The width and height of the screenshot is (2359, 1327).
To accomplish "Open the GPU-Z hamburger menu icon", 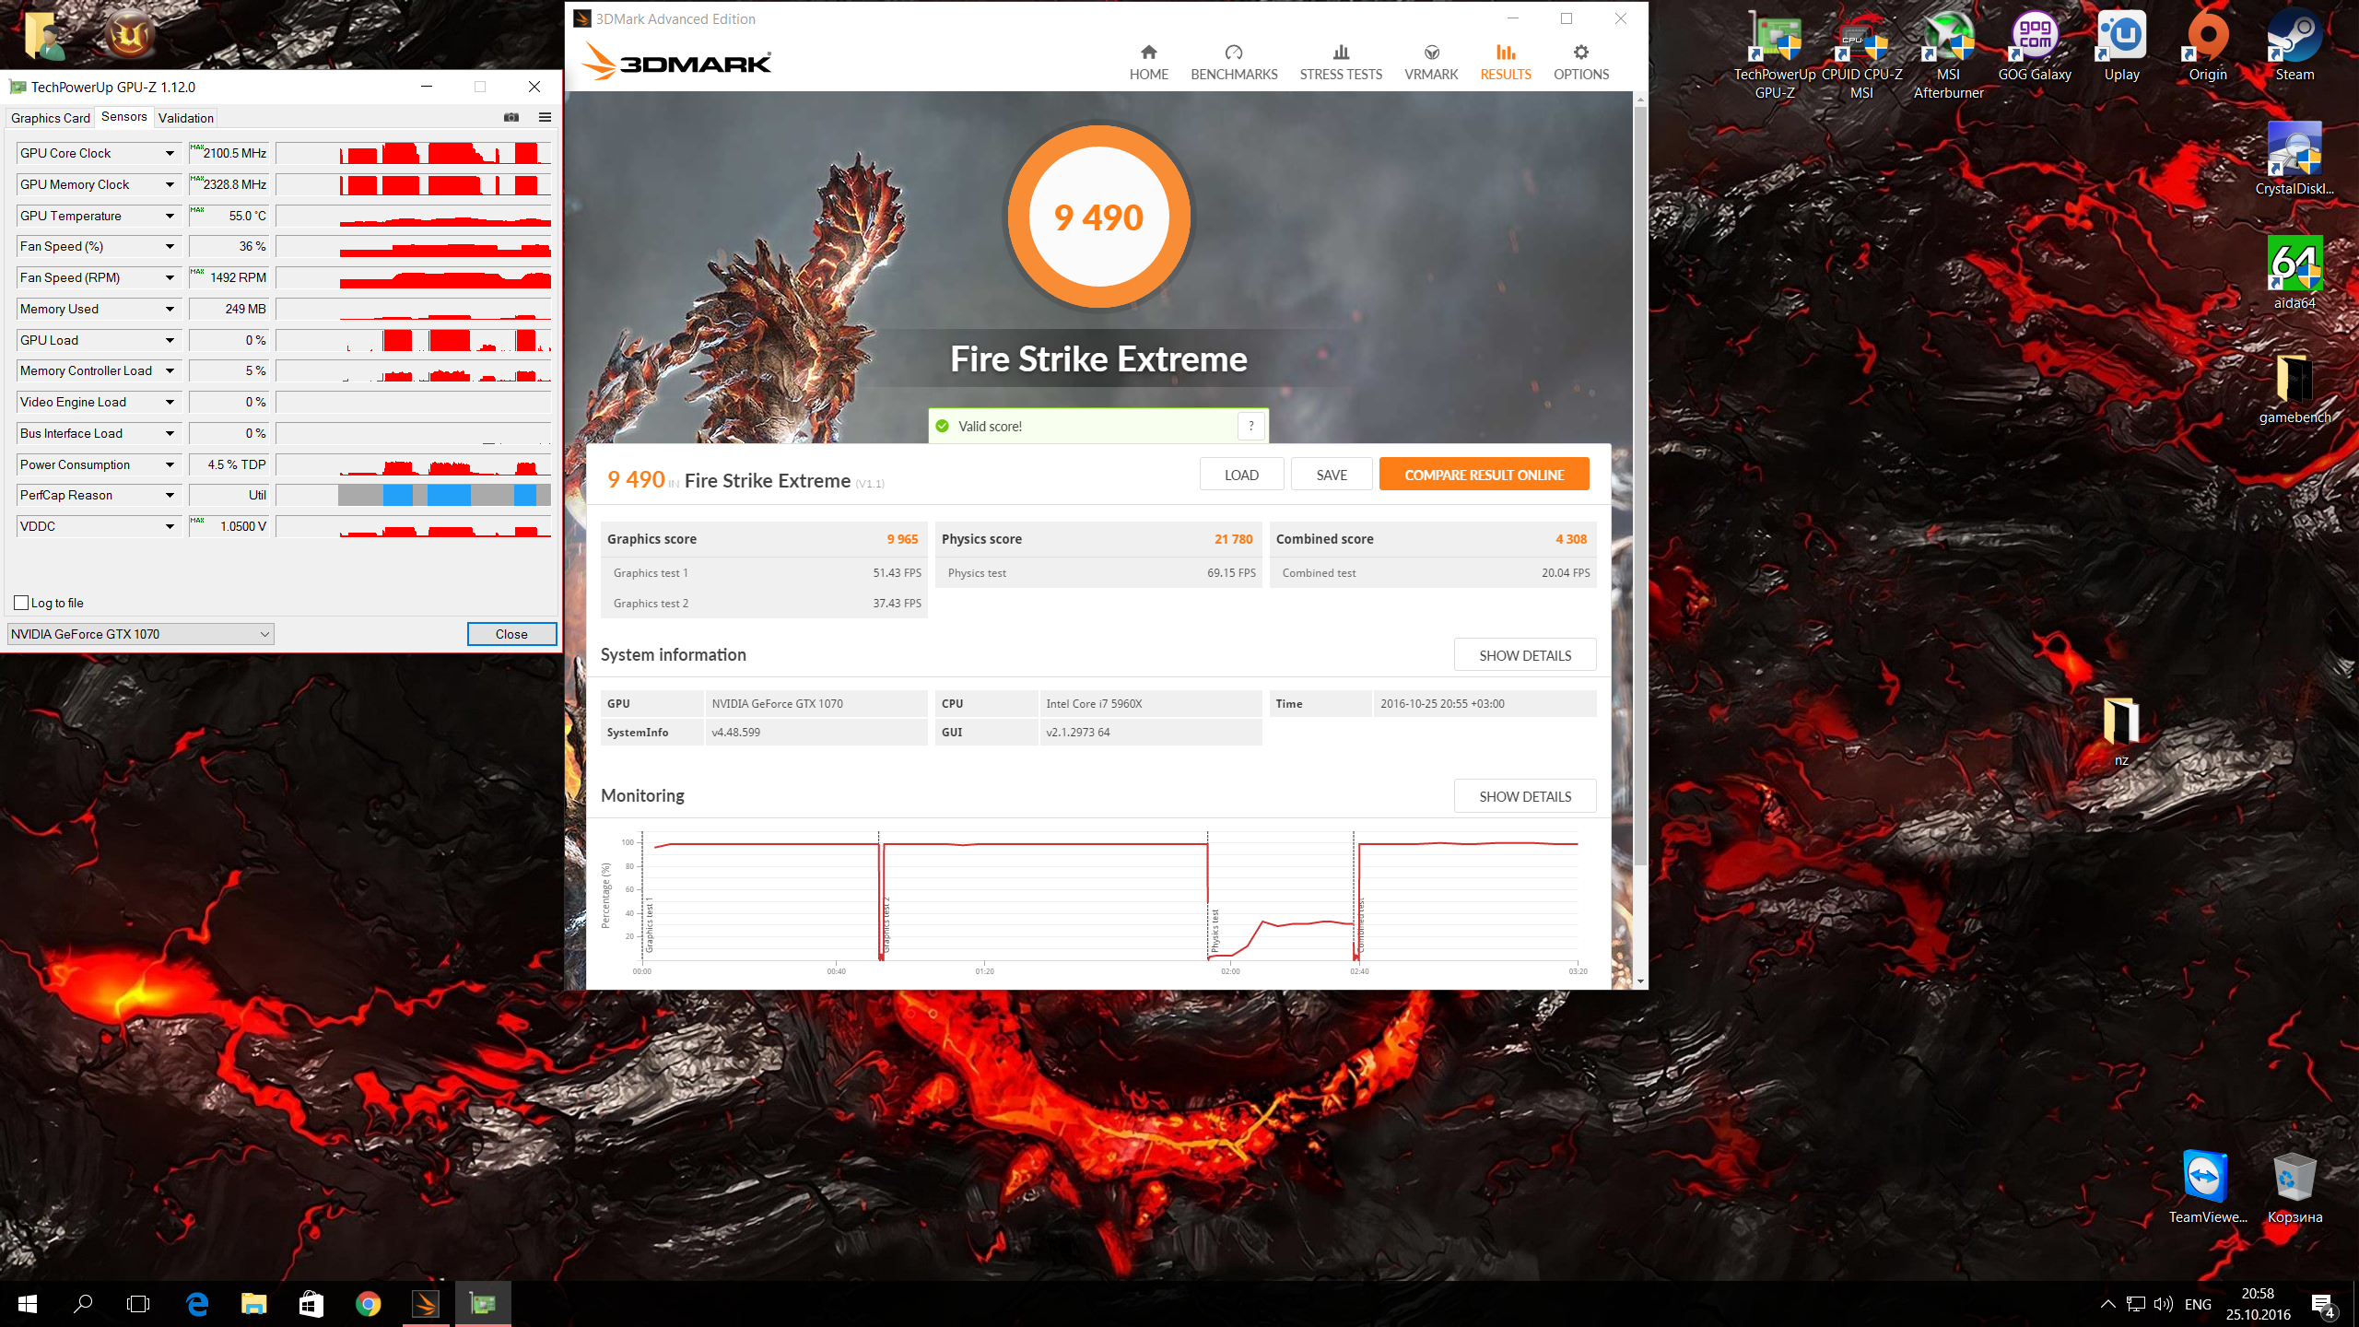I will [x=545, y=117].
